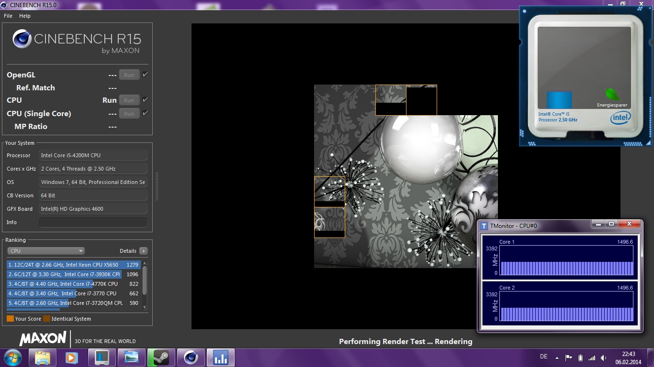This screenshot has height=367, width=654.
Task: Click the photo viewer taskbar icon
Action: [131, 357]
